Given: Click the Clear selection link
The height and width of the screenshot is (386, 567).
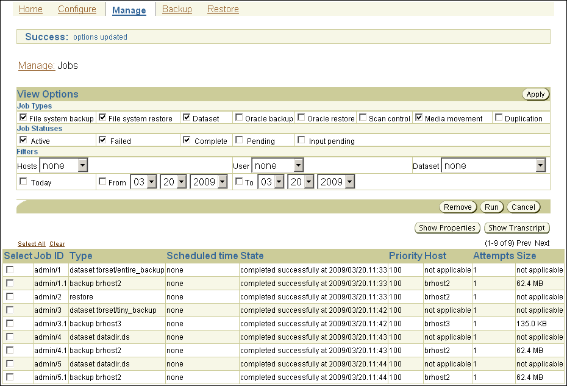Looking at the screenshot, I should (x=57, y=244).
